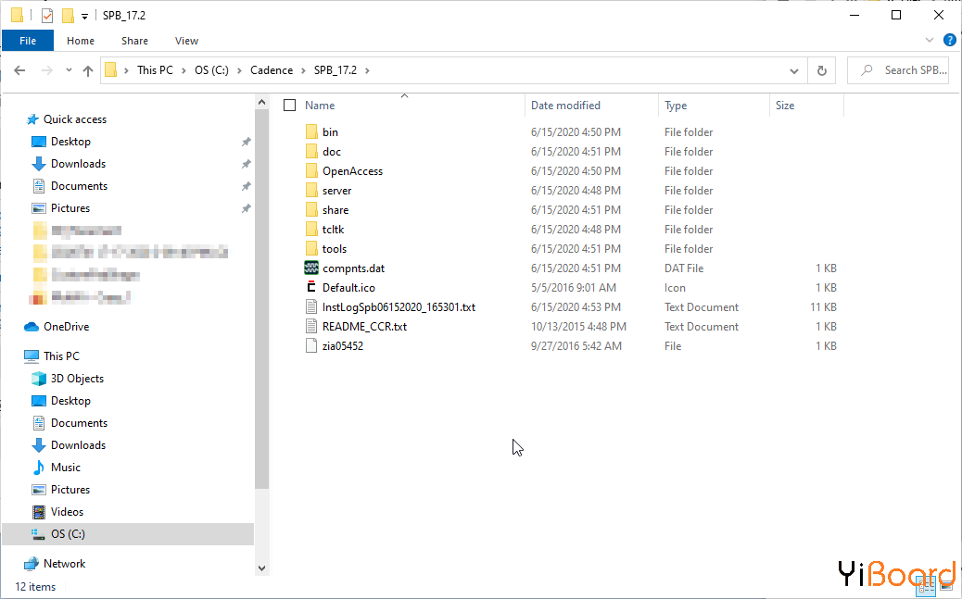Open Help via the question mark icon

[949, 41]
